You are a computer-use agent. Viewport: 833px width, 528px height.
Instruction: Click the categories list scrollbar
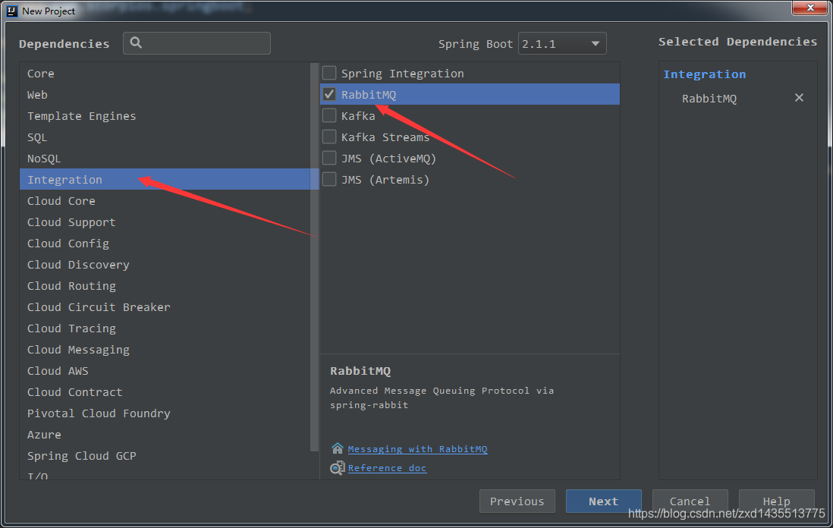pos(314,257)
